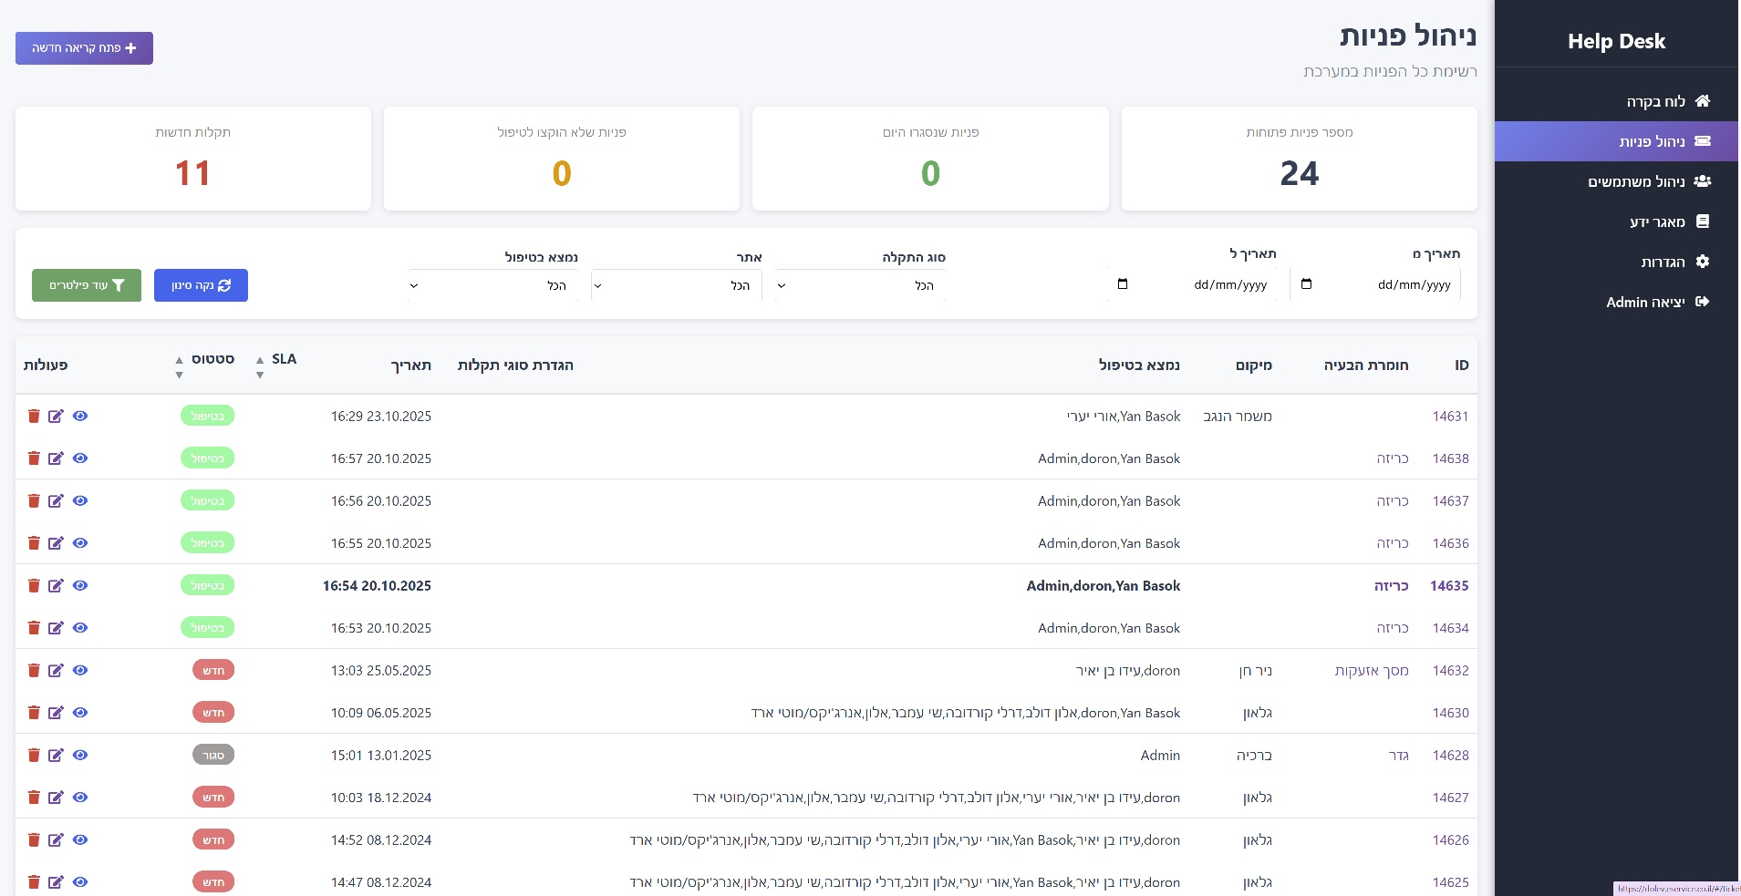
Task: Expand the סוג התקלה dropdown
Action: click(x=859, y=285)
